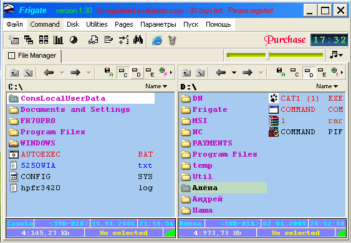Open the Пуск menu
The height and width of the screenshot is (243, 351).
(x=191, y=24)
